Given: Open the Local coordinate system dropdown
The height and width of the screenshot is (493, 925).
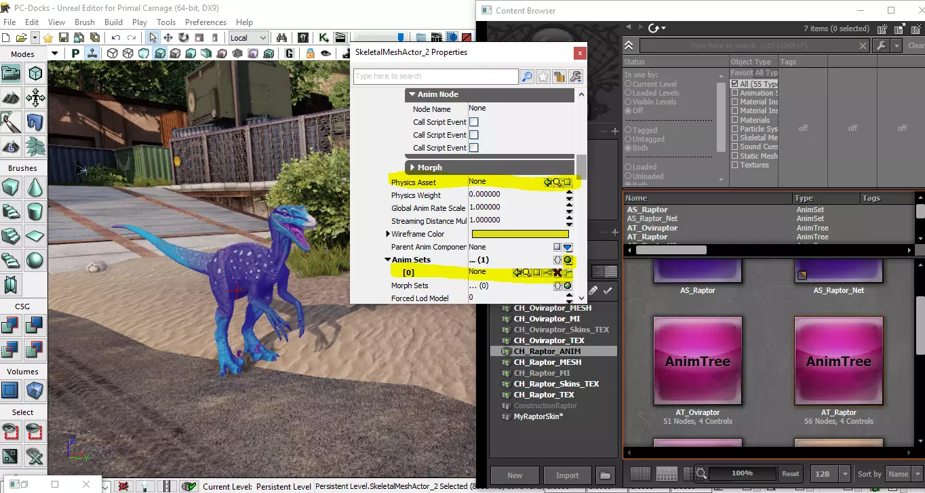Looking at the screenshot, I should pos(249,38).
